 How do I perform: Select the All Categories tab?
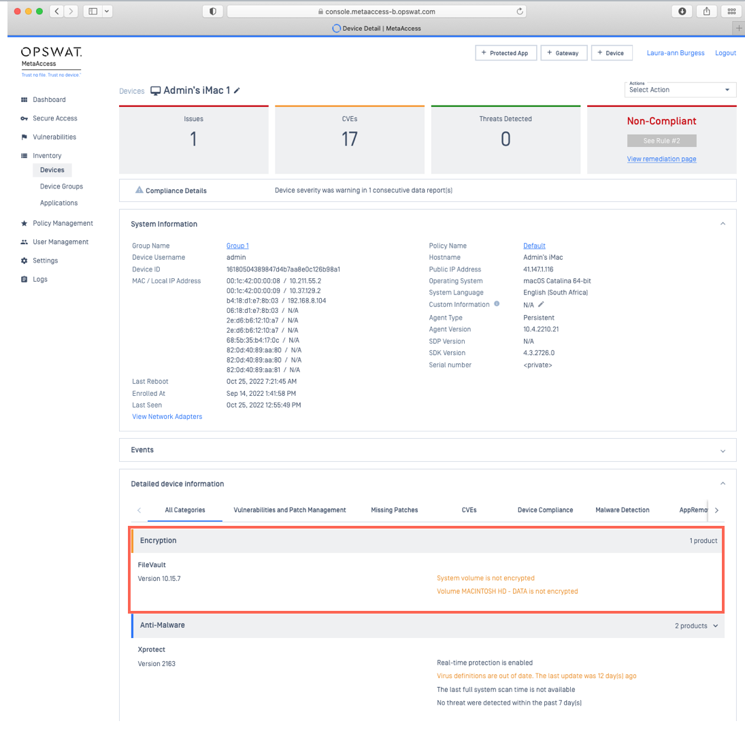click(x=185, y=510)
